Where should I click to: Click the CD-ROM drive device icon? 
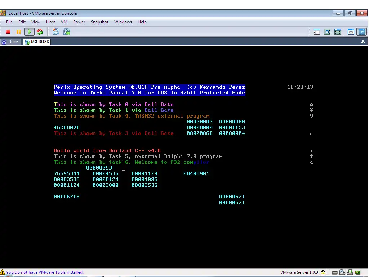click(x=342, y=272)
